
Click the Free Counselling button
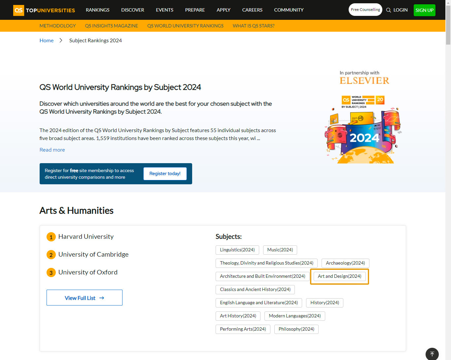tap(365, 10)
